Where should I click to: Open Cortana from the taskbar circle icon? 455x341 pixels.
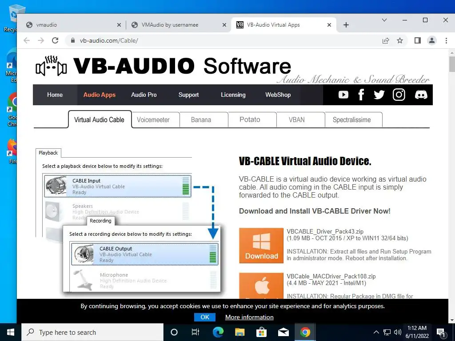[x=174, y=332]
